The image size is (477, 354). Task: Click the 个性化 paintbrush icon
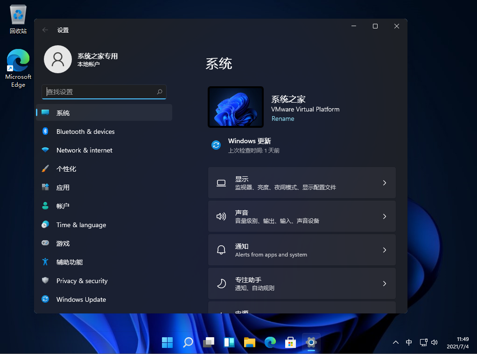point(45,168)
